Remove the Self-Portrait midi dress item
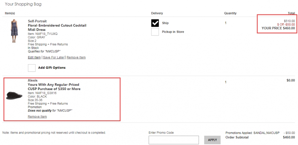 (x=76, y=57)
